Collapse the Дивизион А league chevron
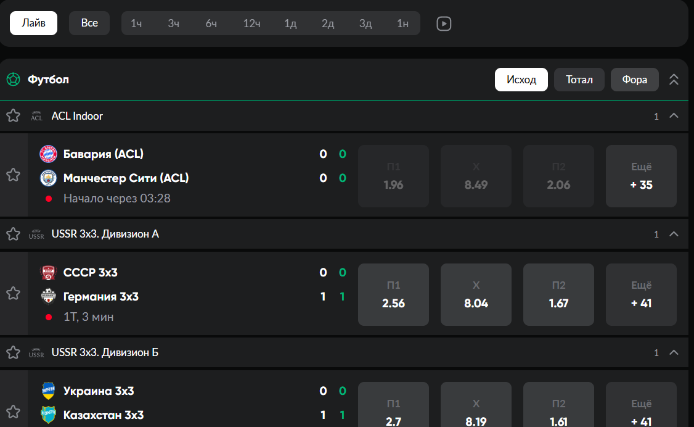 click(x=674, y=234)
